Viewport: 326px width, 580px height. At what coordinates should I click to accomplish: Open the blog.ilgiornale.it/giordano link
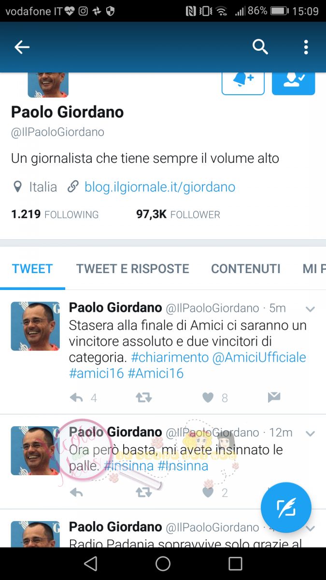click(160, 187)
